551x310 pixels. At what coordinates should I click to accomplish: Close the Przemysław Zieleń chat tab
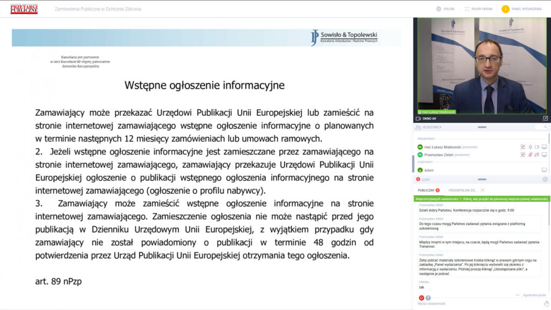pos(483,190)
